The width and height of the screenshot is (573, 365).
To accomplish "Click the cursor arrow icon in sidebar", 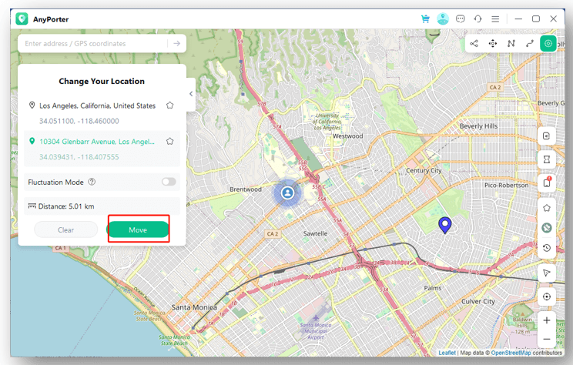I will point(547,273).
